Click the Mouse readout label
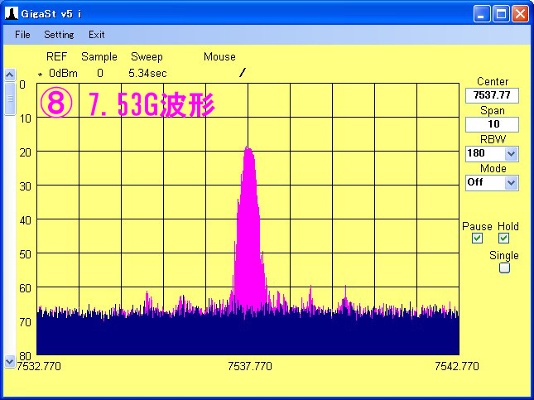 (219, 56)
